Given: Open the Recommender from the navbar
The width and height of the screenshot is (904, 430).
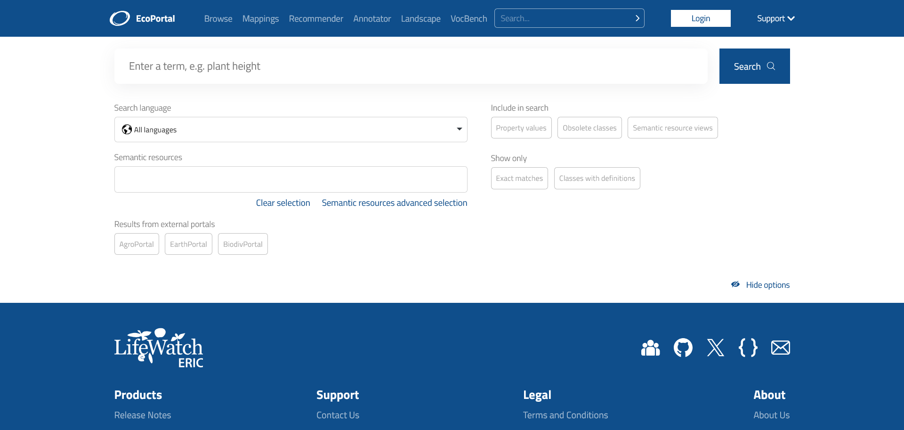Looking at the screenshot, I should click(315, 18).
